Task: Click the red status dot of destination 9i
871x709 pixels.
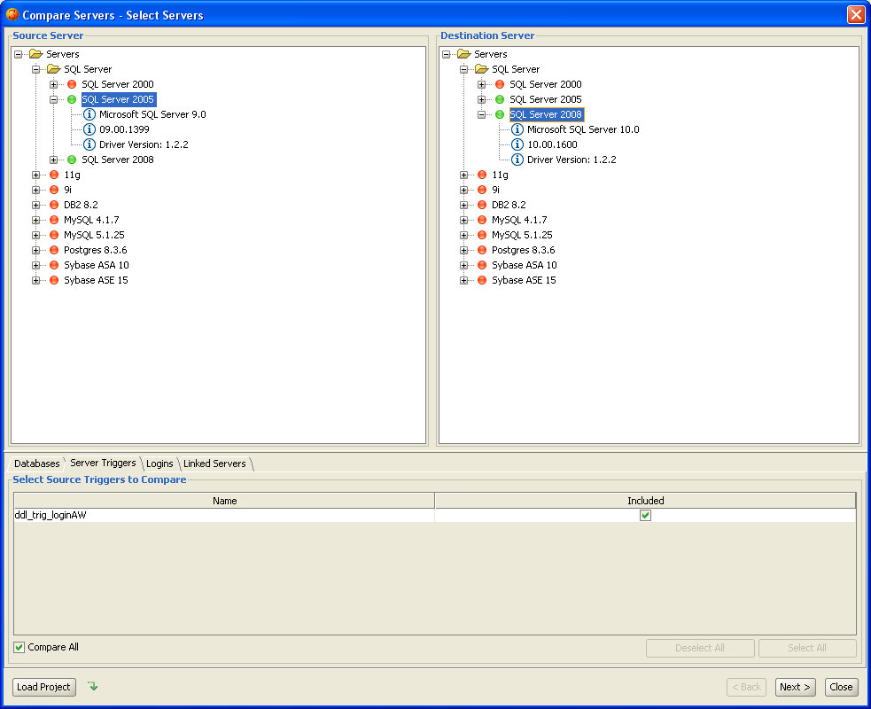Action: [482, 190]
